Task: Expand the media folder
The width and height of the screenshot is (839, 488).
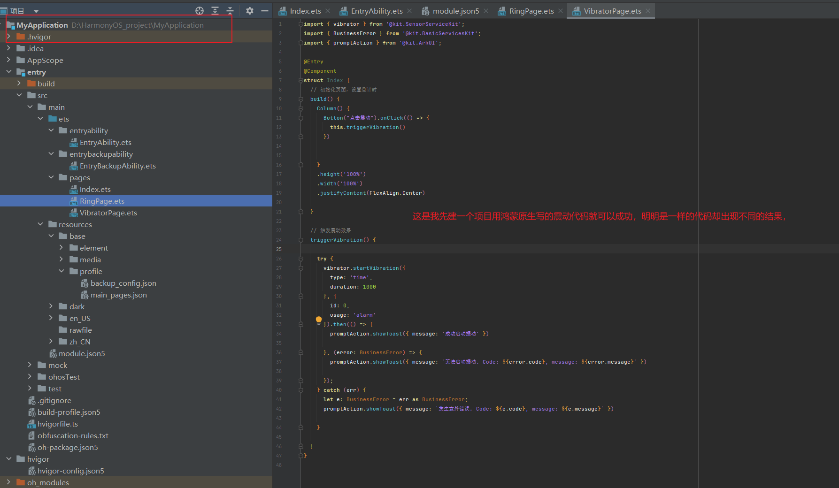Action: 62,259
